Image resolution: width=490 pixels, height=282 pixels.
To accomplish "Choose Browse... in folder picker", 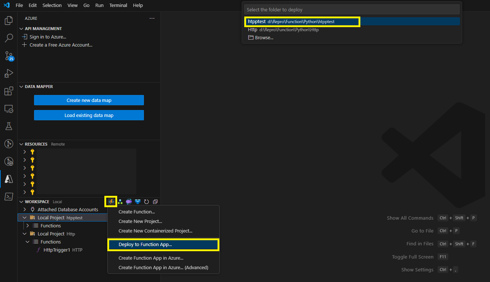I will click(352, 37).
